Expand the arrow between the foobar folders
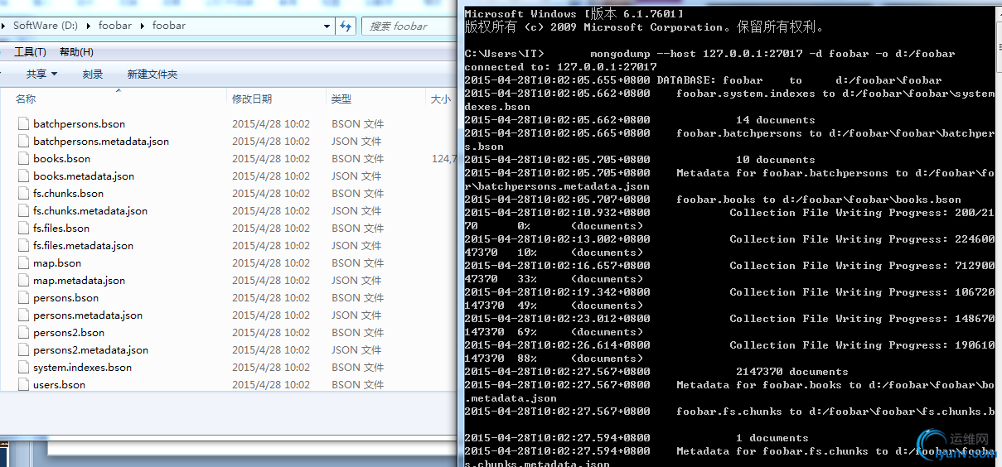Image resolution: width=1002 pixels, height=467 pixels. [x=143, y=26]
